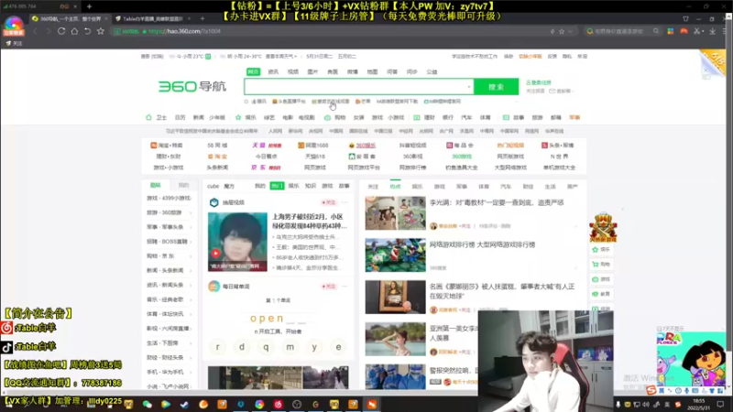The width and height of the screenshot is (733, 412).
Task: Open a new browser tab with plus
Action: 202,18
